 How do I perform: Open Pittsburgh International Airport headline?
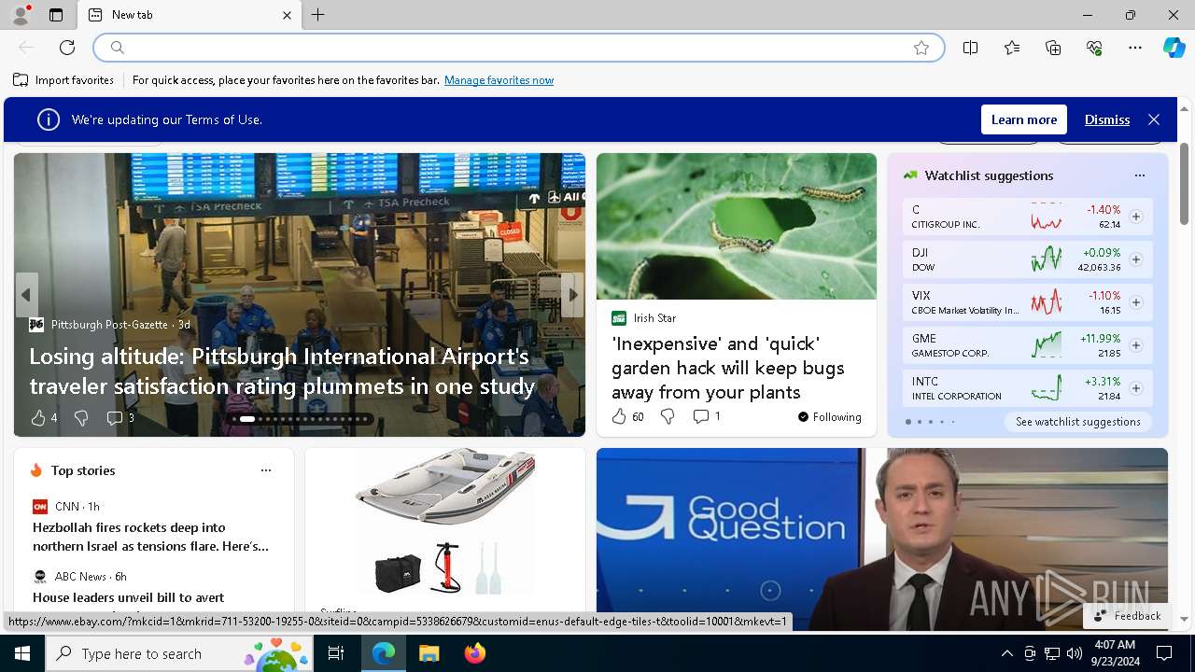282,371
